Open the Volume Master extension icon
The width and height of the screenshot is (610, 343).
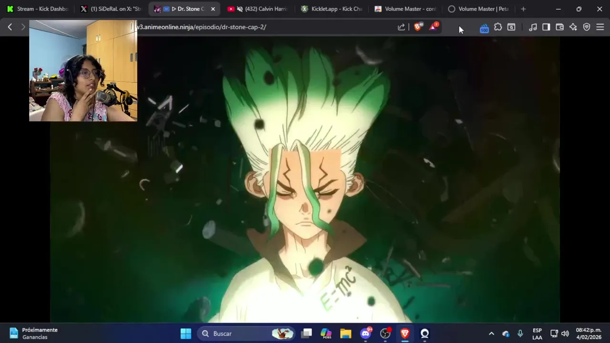click(484, 29)
